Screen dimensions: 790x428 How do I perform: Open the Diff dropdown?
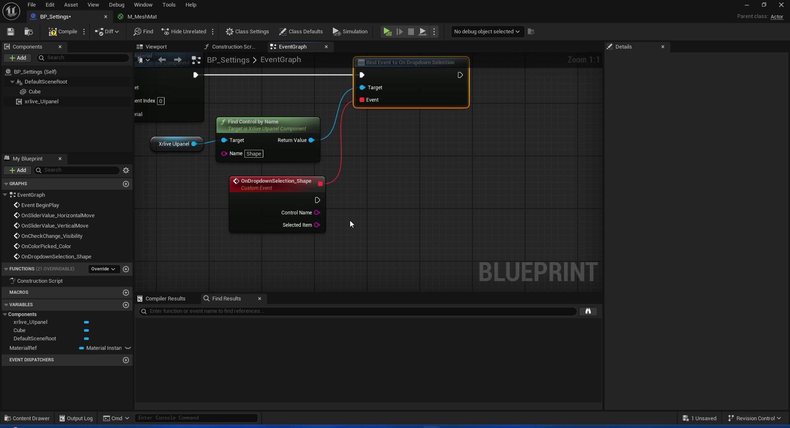coord(107,32)
